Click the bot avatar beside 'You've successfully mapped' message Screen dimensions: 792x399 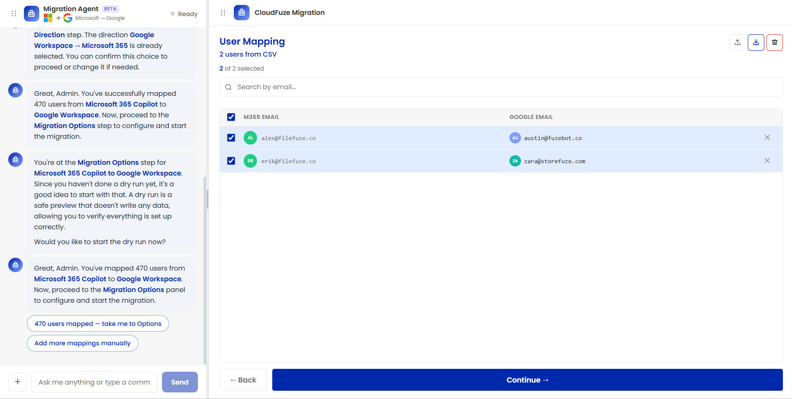tap(15, 90)
